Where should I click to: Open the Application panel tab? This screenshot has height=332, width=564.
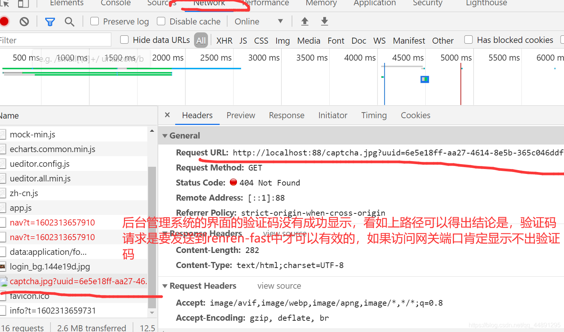click(374, 3)
